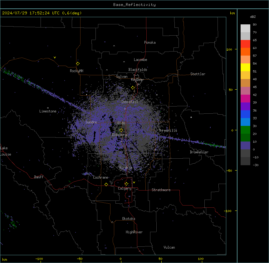This screenshot has height=263, width=269.
Task: Click the -100 tick label on the bottom axis
Action: (x=39, y=259)
